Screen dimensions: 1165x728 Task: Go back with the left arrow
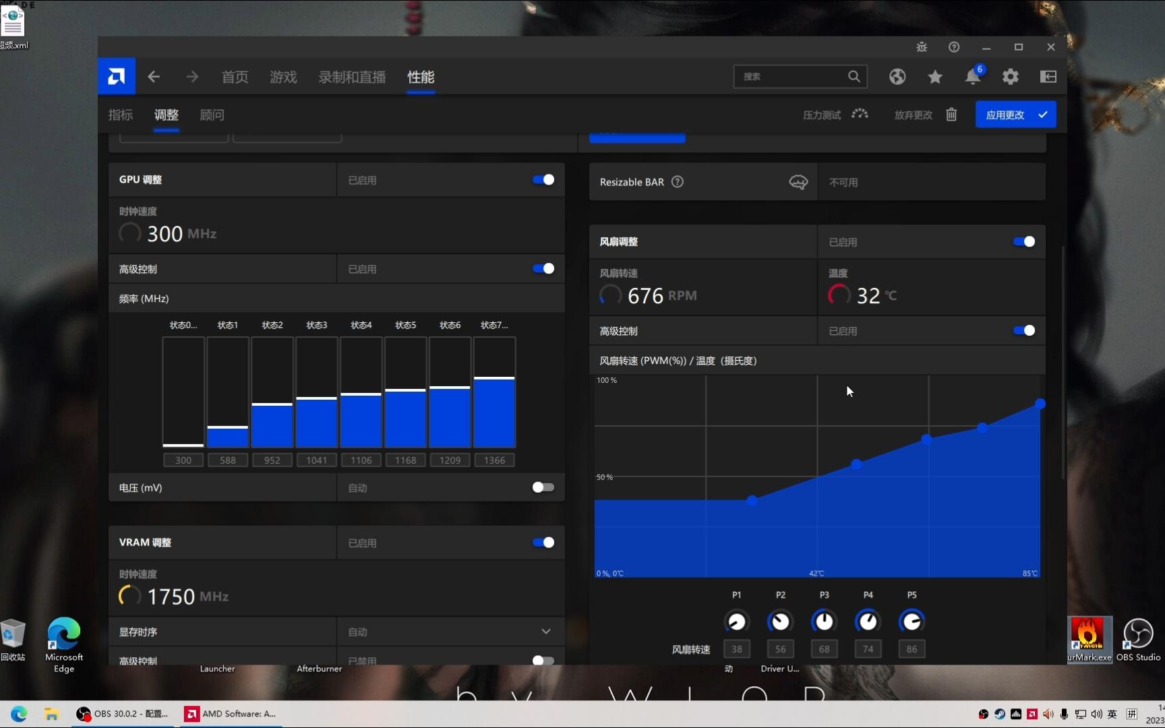point(154,77)
